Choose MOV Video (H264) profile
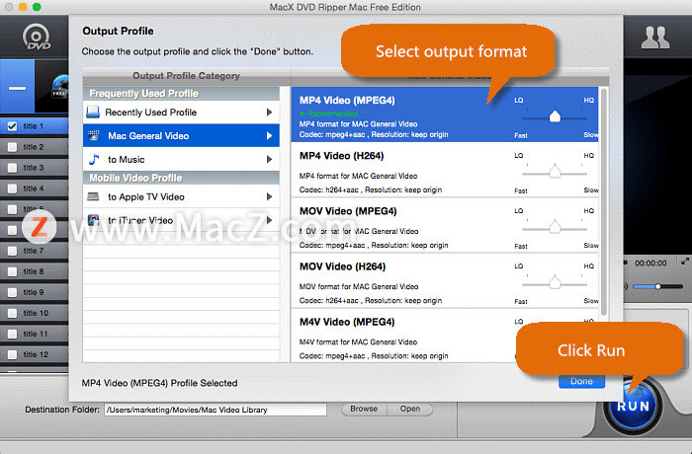This screenshot has height=454, width=692. pyautogui.click(x=445, y=280)
